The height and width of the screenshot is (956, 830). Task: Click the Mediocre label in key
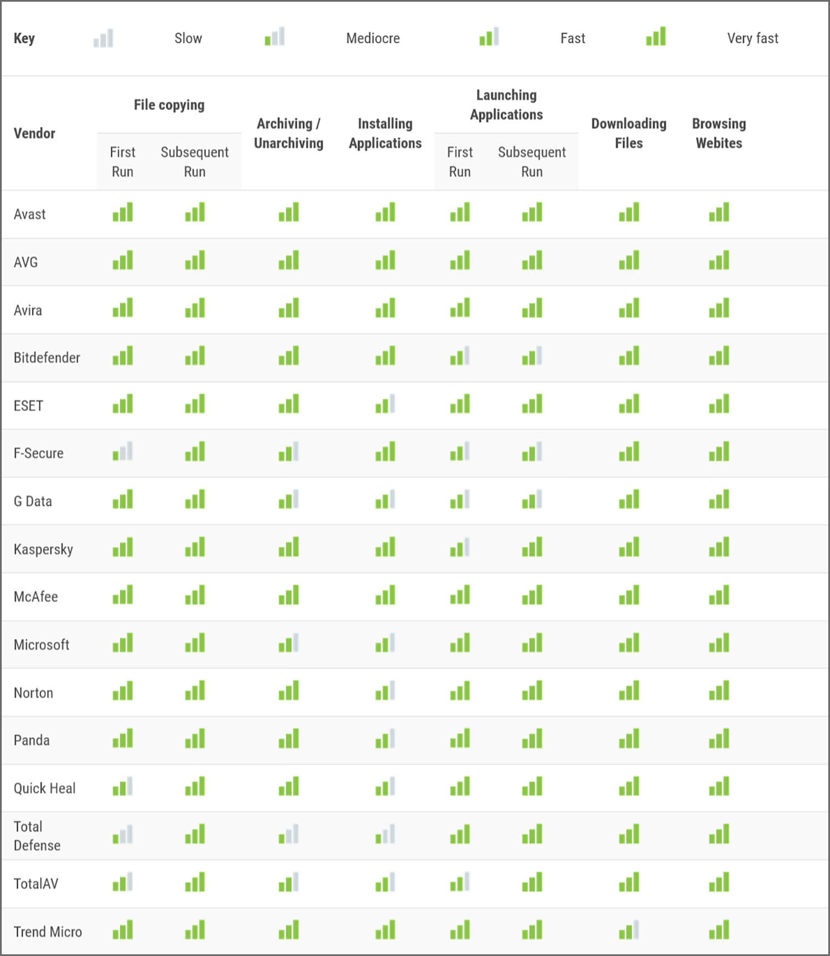click(x=373, y=38)
